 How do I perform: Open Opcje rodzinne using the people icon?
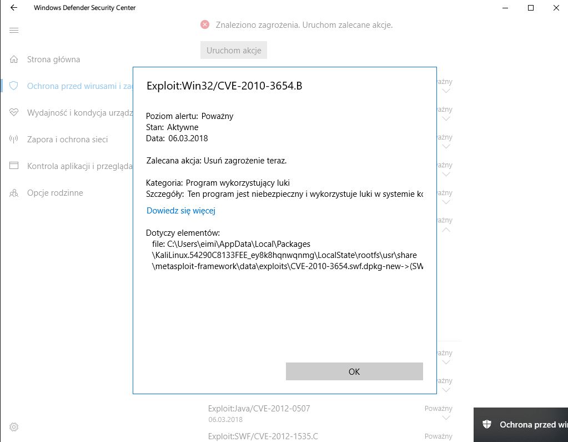pyautogui.click(x=13, y=192)
